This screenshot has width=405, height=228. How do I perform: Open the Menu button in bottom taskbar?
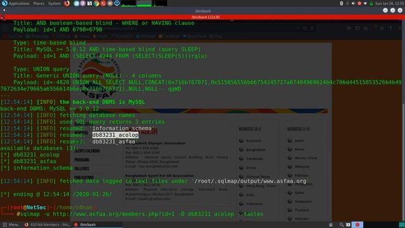(10, 225)
